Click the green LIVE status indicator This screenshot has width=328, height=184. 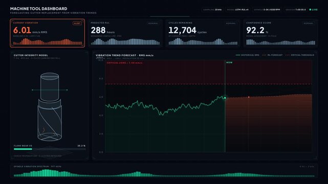(313, 10)
